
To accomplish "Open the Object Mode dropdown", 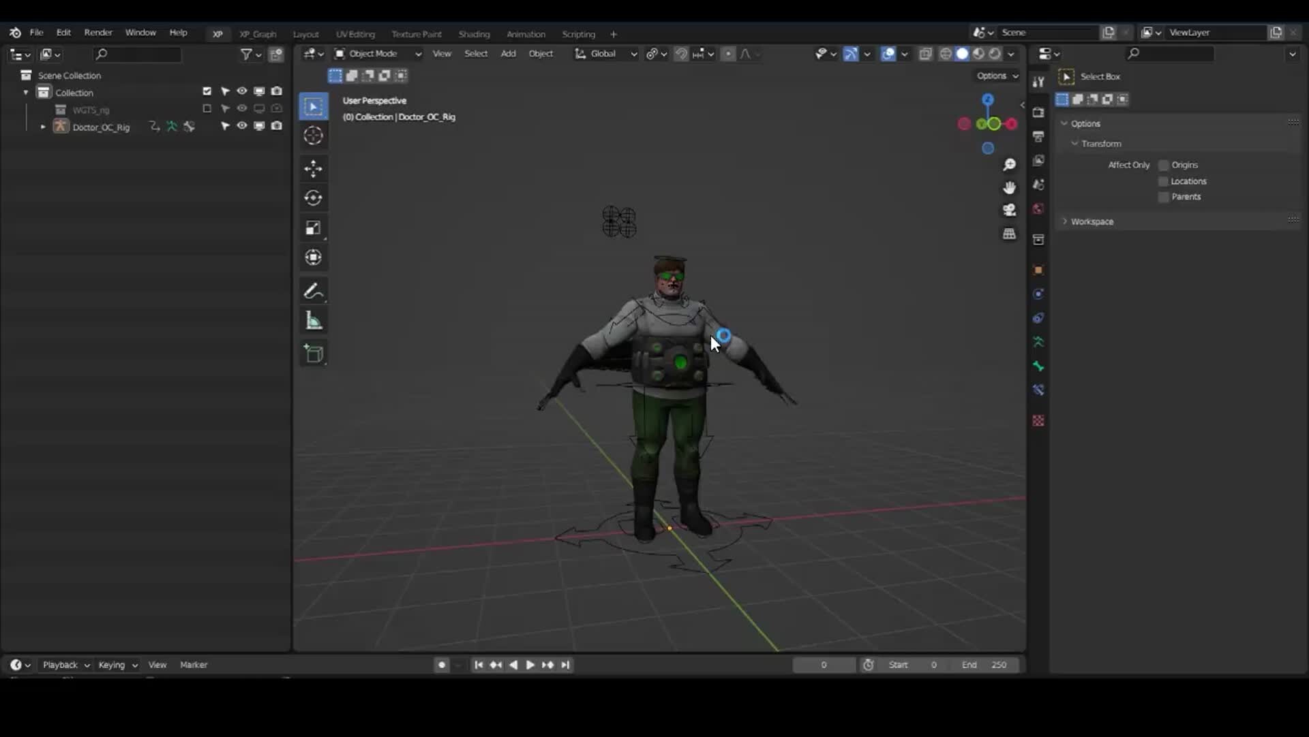I will 377,53.
